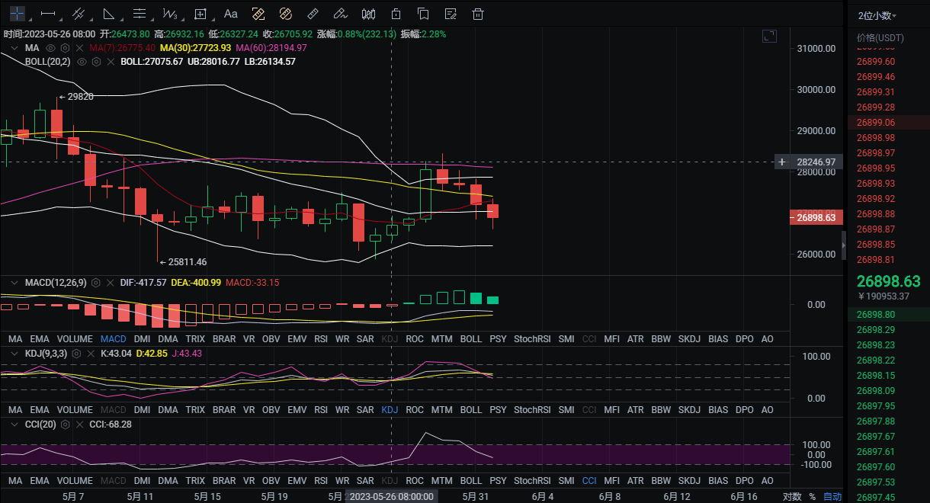Collapse the MACD(12,26,9) panel chevron
Viewport: 930px width, 503px height.
(x=14, y=283)
